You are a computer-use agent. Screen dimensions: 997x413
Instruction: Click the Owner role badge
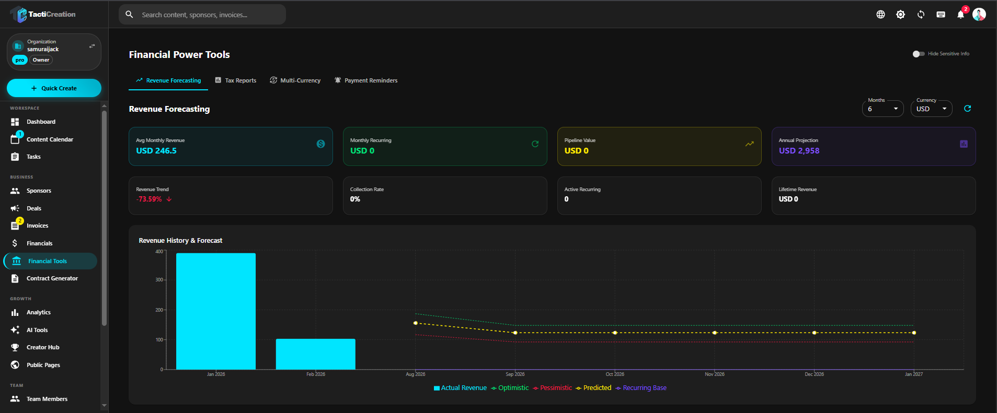pos(41,60)
